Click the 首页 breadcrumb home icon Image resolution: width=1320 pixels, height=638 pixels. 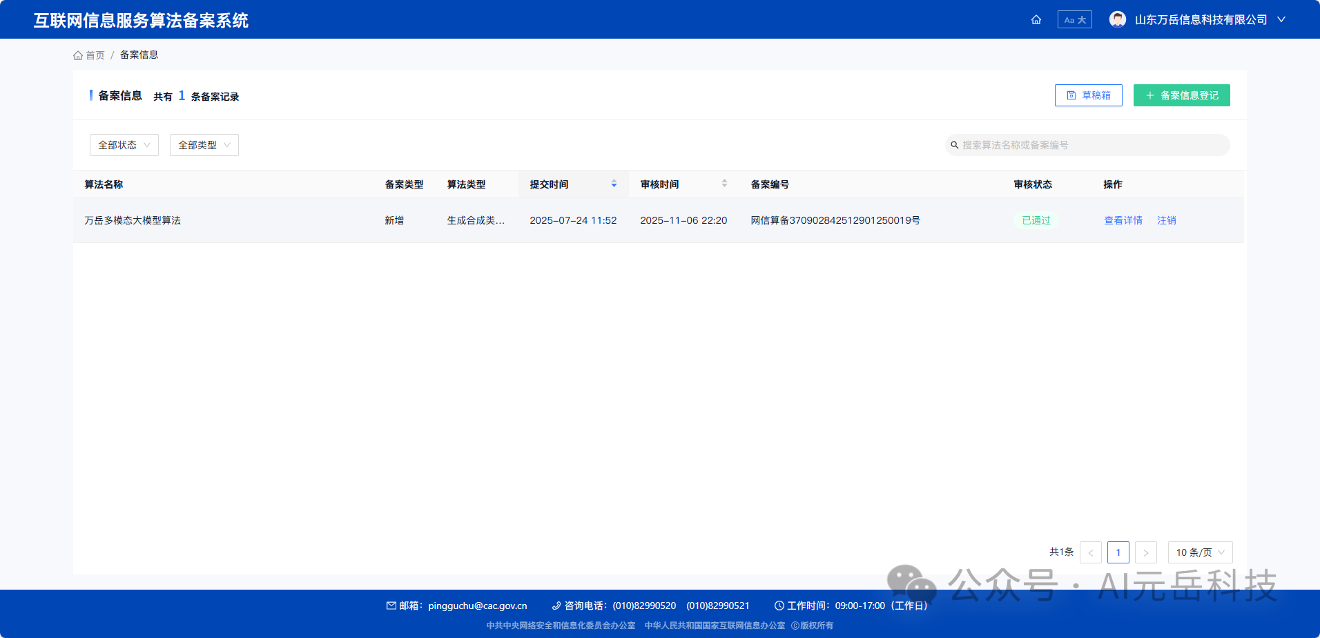(x=78, y=55)
